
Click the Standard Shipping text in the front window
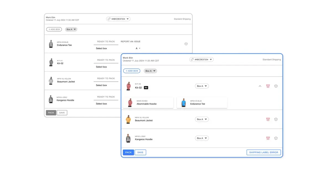click(x=272, y=59)
